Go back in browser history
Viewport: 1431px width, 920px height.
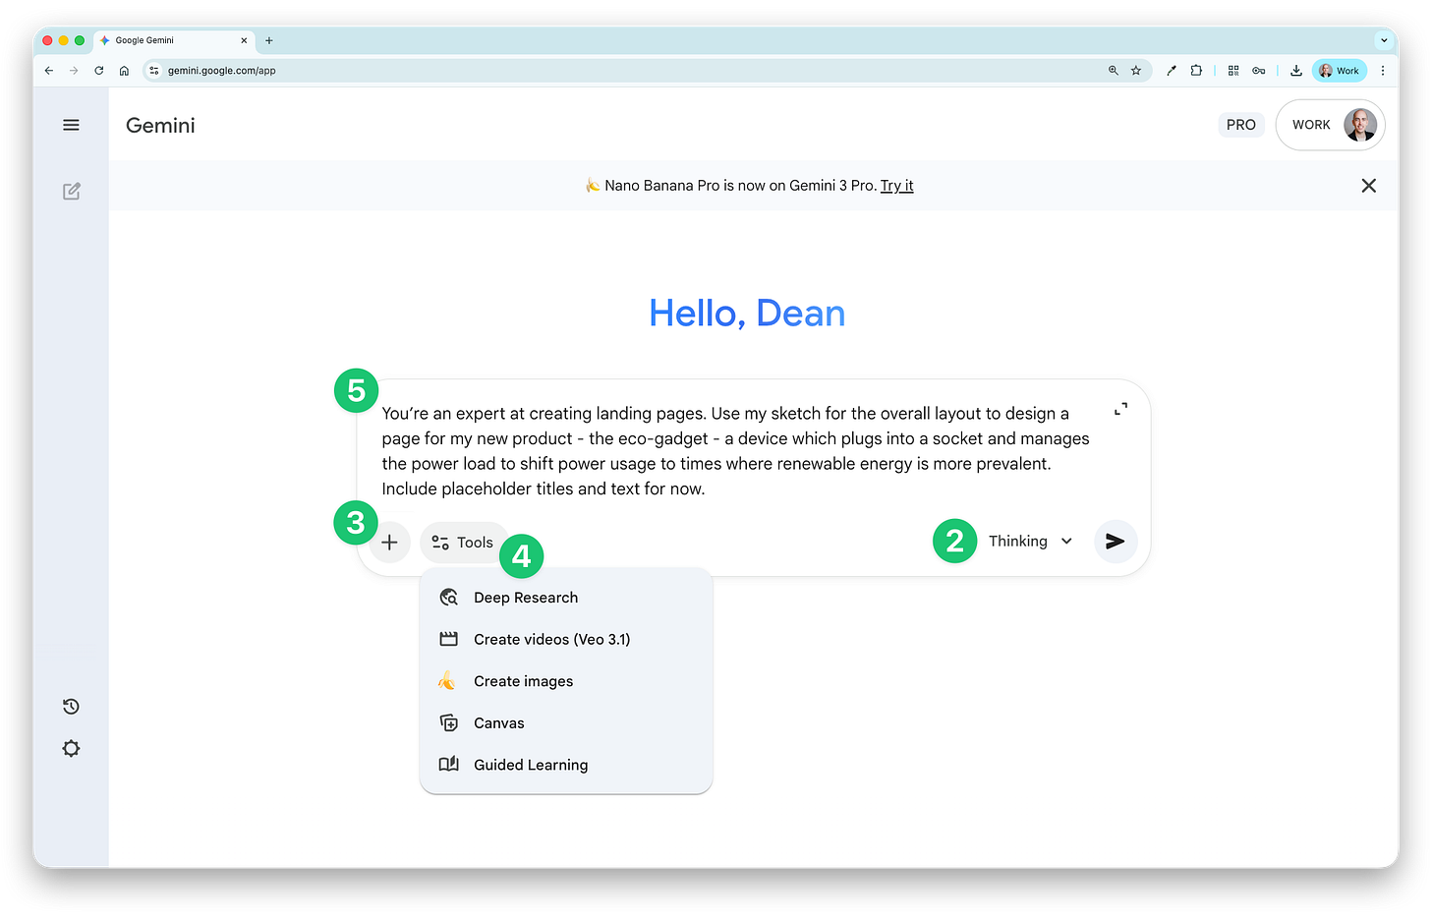(49, 71)
